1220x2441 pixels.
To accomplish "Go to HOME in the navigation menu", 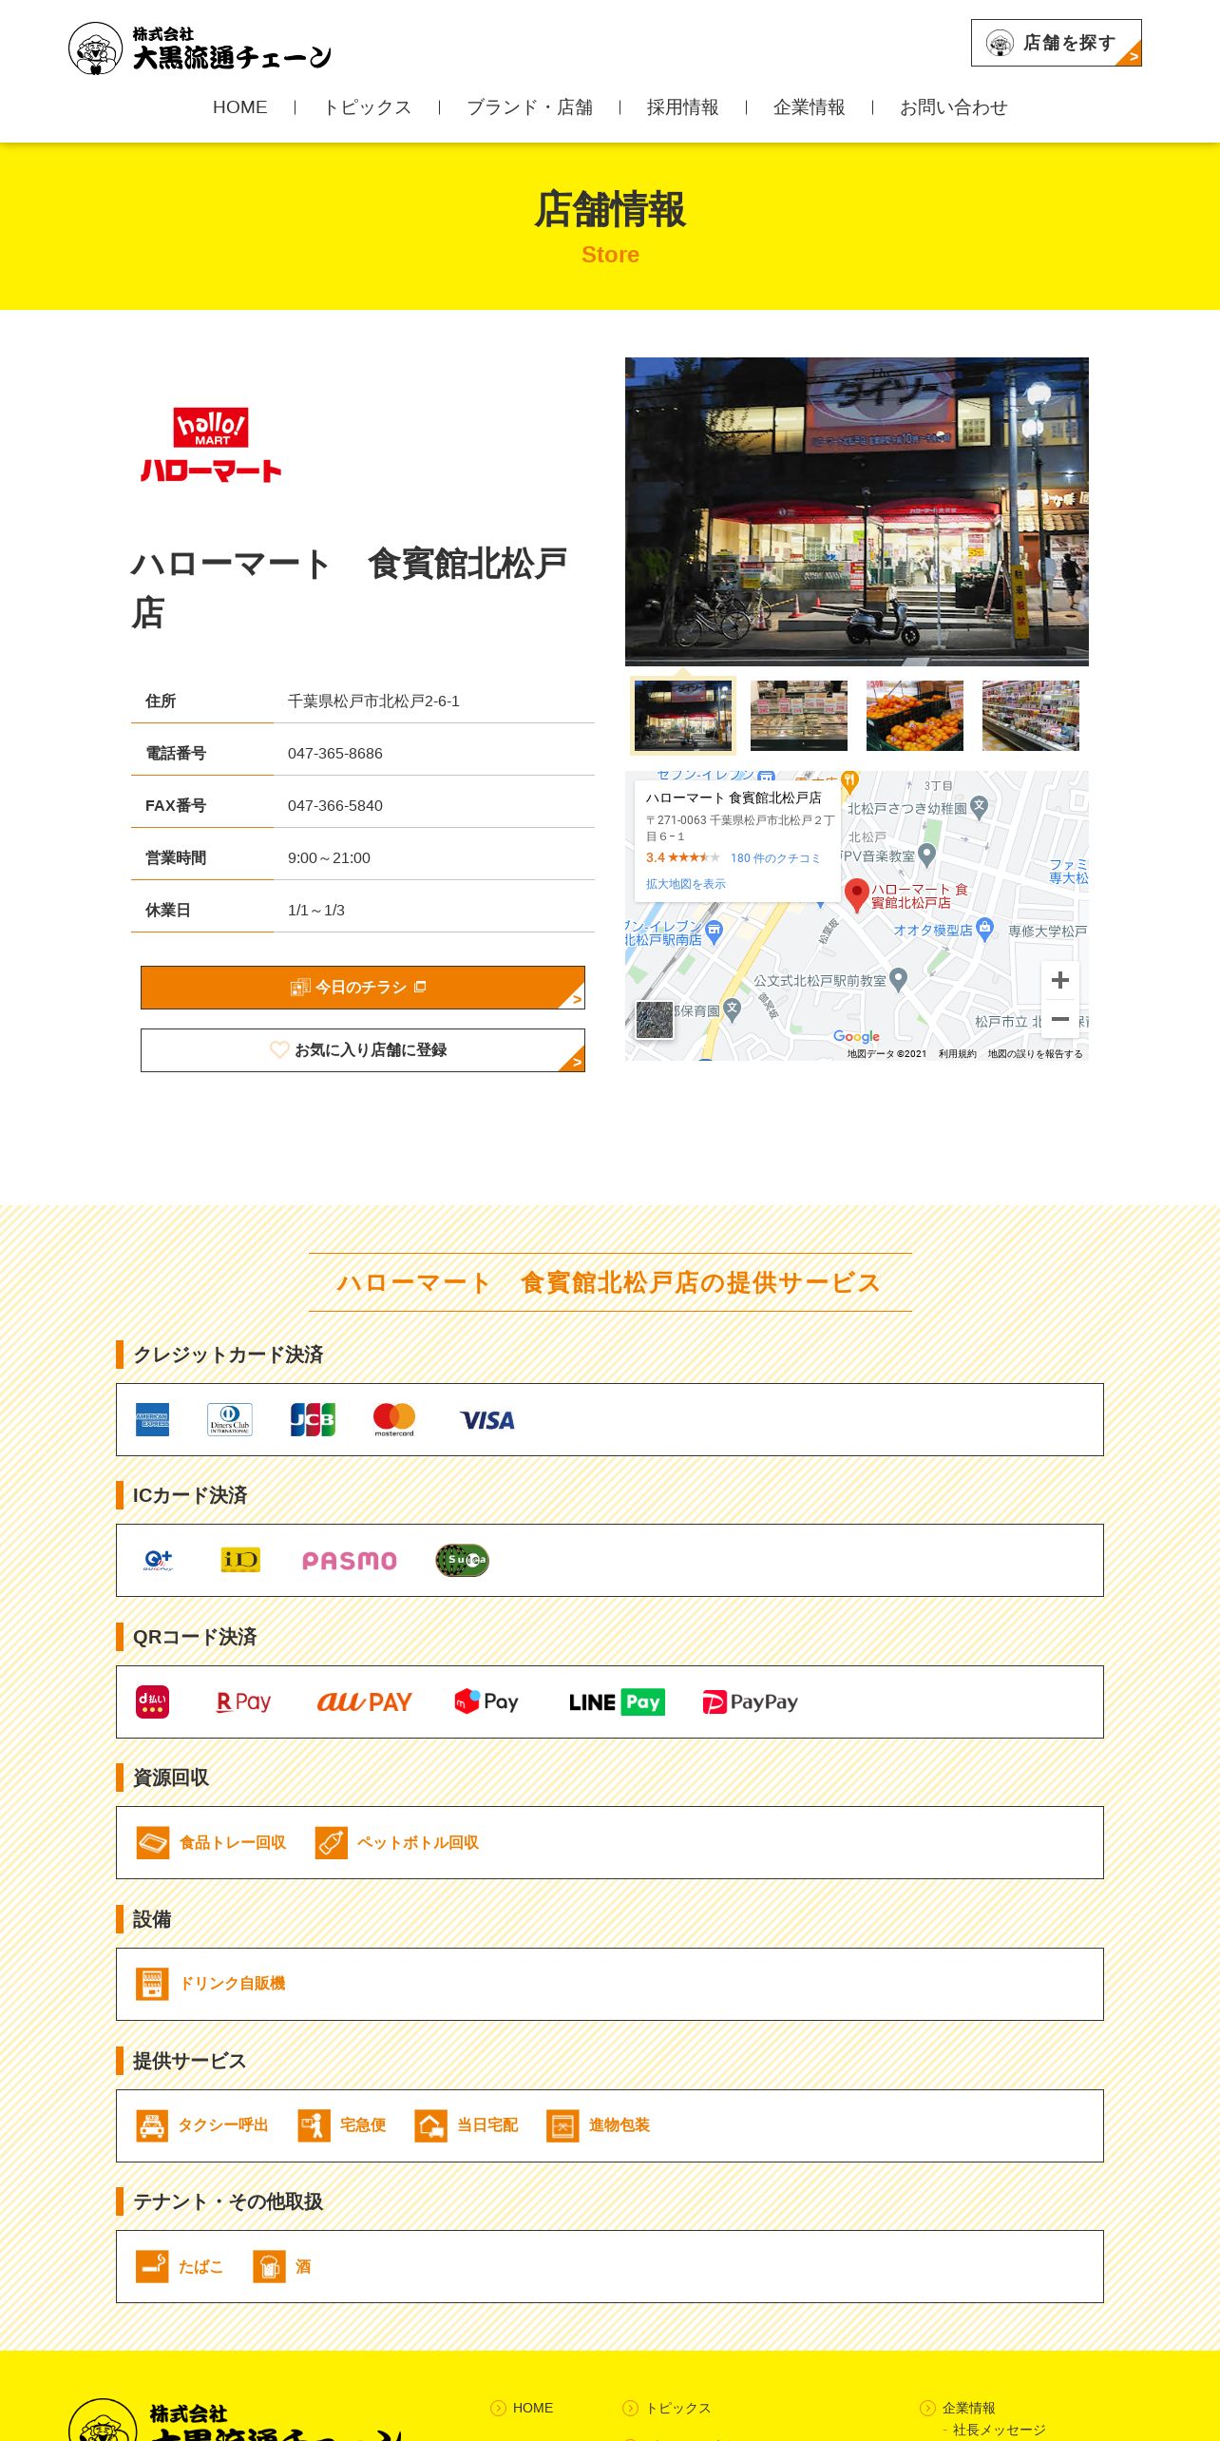I will tap(239, 107).
